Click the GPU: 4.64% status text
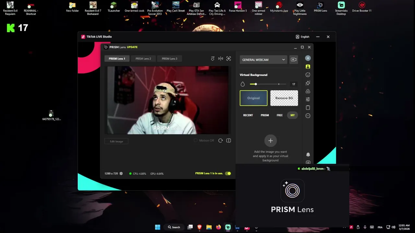The height and width of the screenshot is (233, 415). [x=157, y=173]
